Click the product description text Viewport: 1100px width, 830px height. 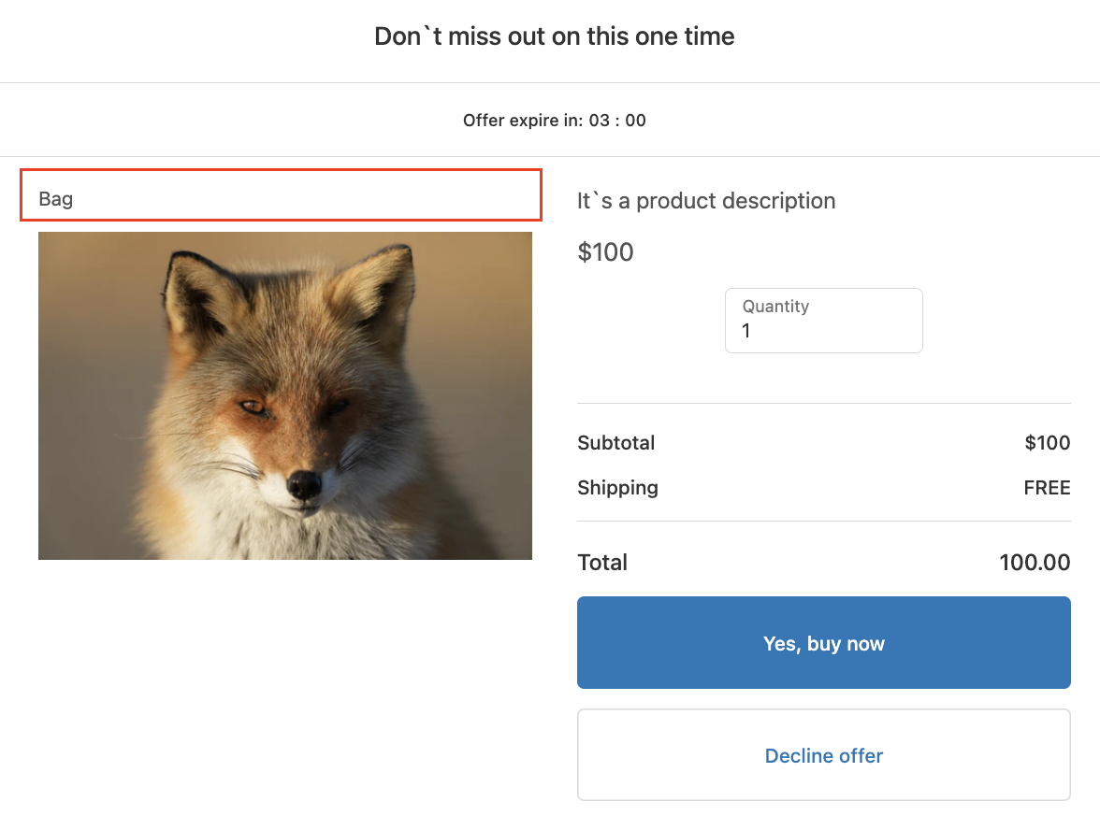[x=706, y=201]
